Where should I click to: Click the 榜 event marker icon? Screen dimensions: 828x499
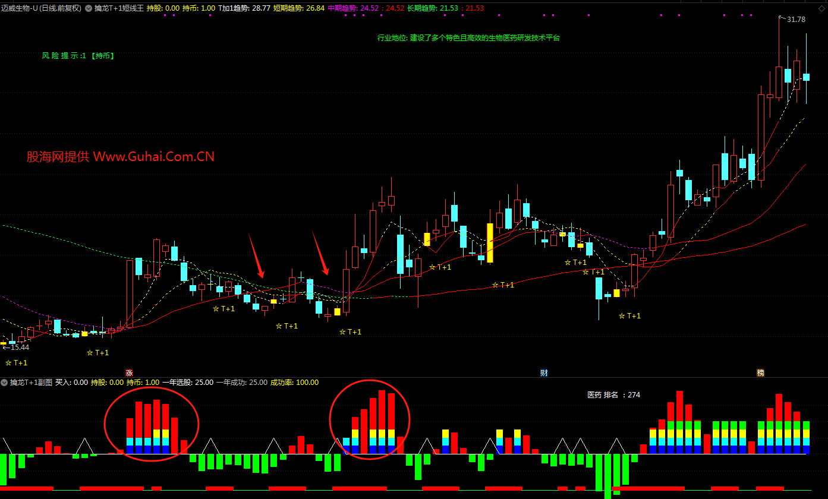(760, 372)
